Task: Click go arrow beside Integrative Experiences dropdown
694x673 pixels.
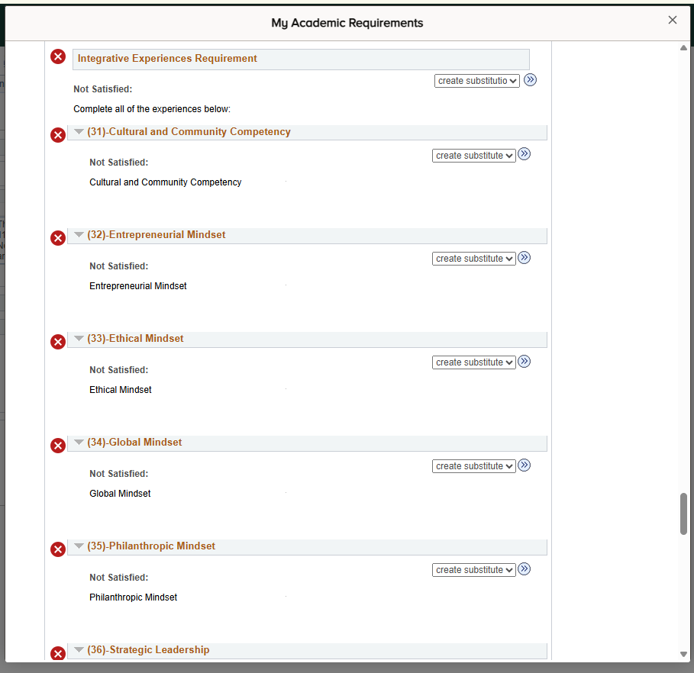Action: click(x=530, y=80)
